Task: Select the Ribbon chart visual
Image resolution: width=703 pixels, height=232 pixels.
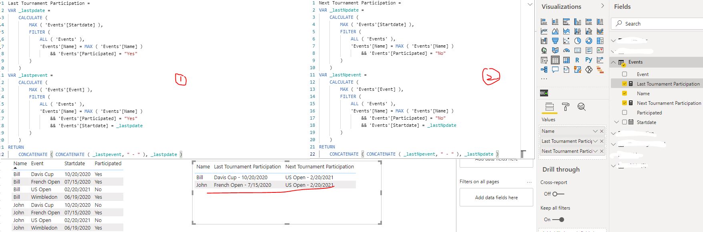Action: pos(600,31)
